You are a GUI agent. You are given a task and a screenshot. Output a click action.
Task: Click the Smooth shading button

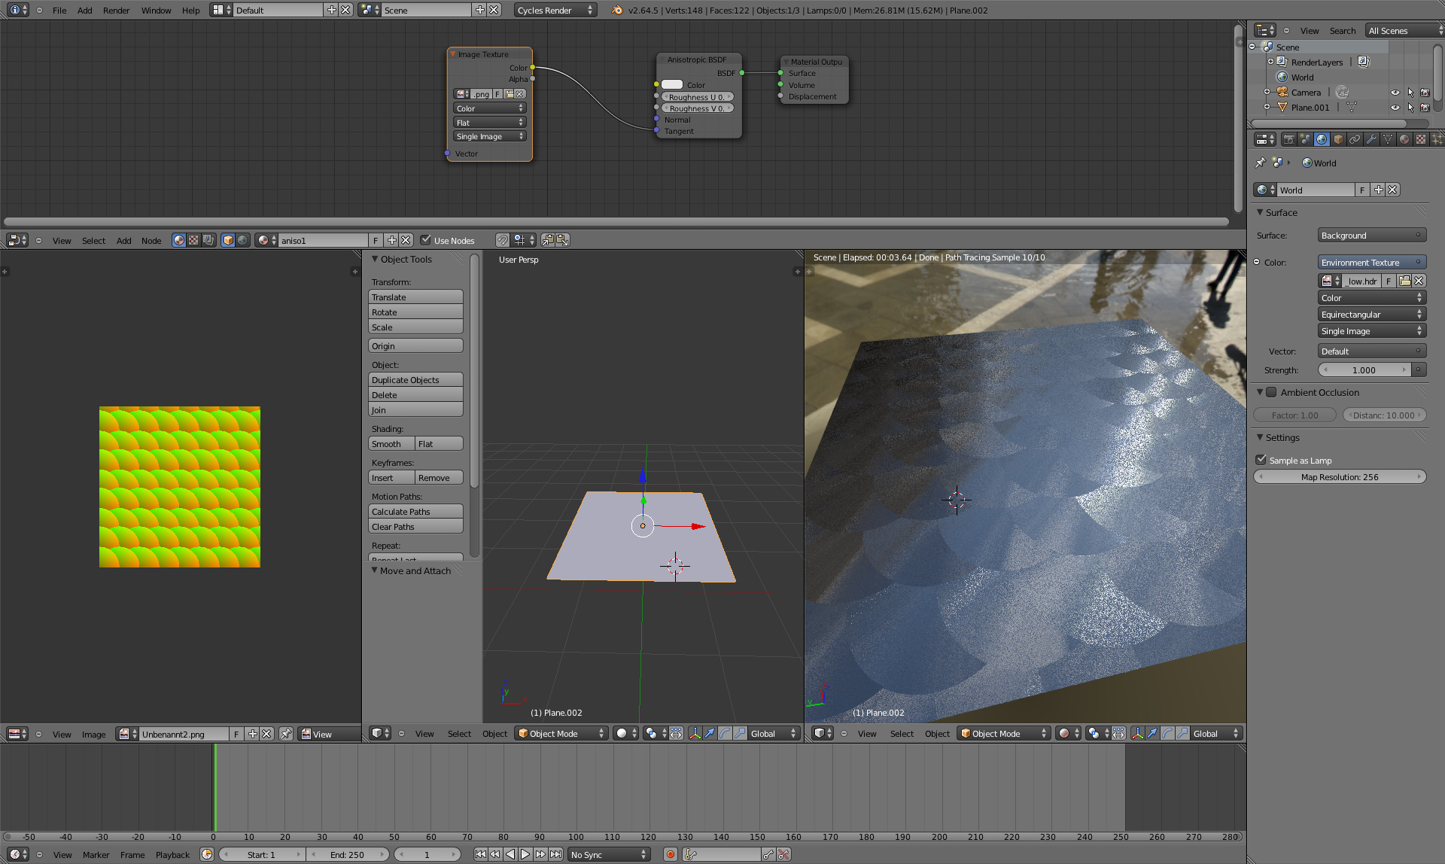pos(391,444)
